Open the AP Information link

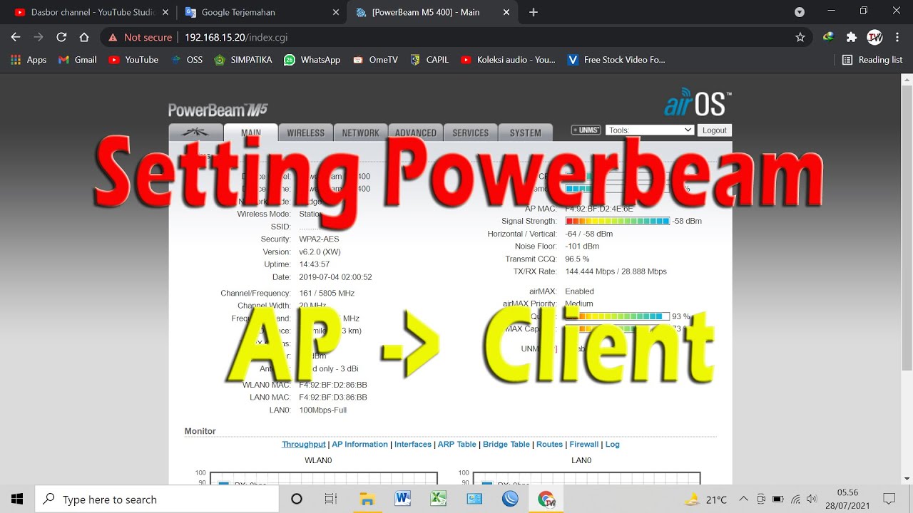tap(359, 444)
